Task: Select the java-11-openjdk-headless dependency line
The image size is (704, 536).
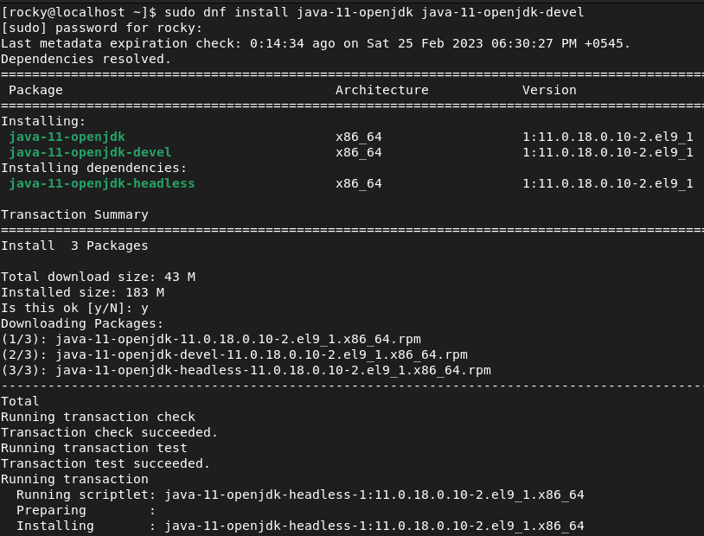Action: [97, 183]
